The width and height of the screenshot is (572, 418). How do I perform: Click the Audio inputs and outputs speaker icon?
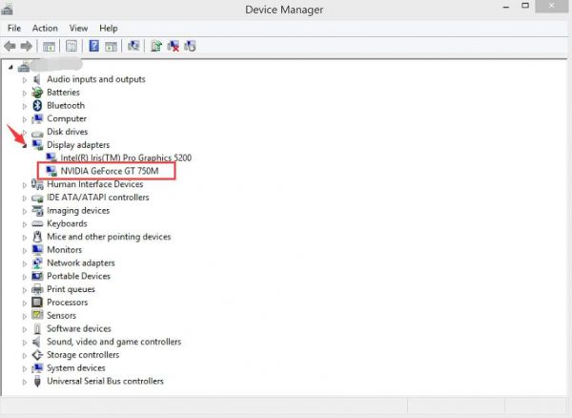point(37,79)
